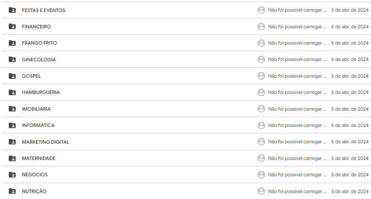Open the NUTRIÇÃO folder name
This screenshot has height=199, width=371.
point(34,191)
